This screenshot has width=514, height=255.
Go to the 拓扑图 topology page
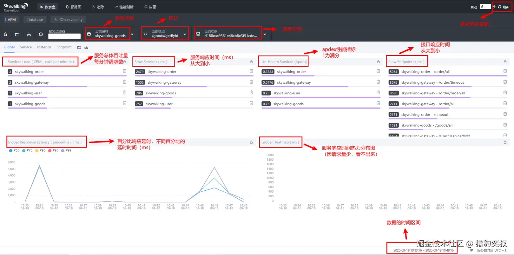74,7
